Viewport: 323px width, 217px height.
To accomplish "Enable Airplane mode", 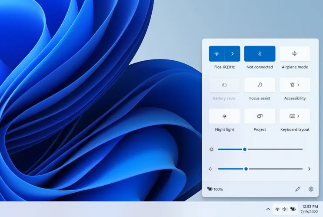I will click(295, 54).
